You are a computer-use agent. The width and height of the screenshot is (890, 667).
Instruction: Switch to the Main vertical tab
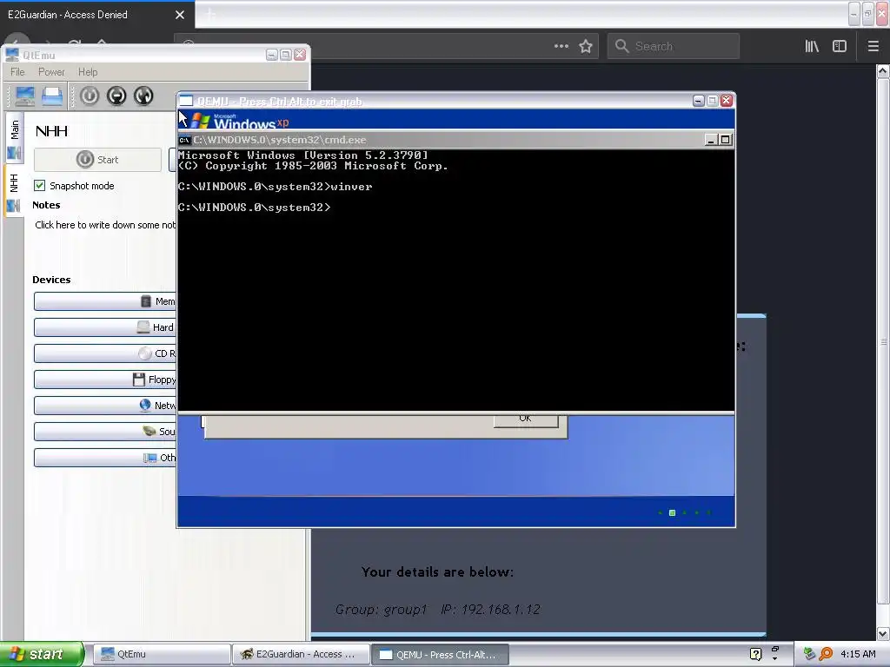[14, 138]
